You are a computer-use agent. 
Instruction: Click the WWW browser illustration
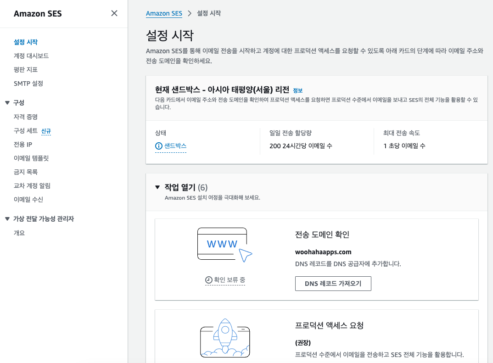pos(225,245)
